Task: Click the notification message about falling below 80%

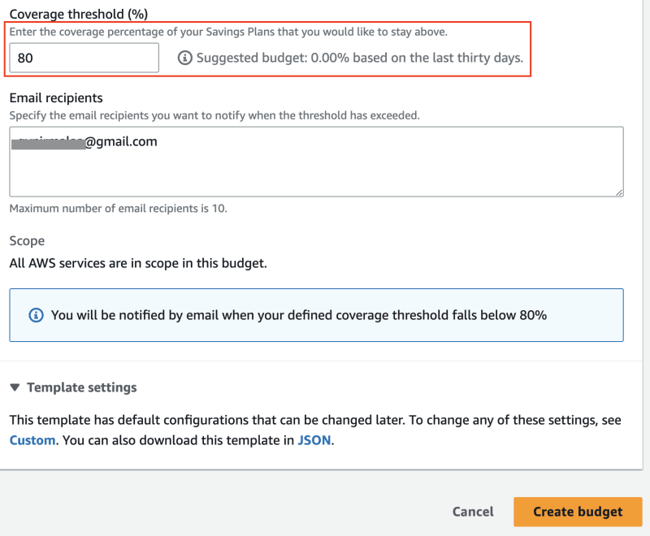Action: tap(299, 315)
